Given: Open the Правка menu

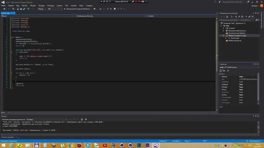Looking at the screenshot, I should (11, 5).
